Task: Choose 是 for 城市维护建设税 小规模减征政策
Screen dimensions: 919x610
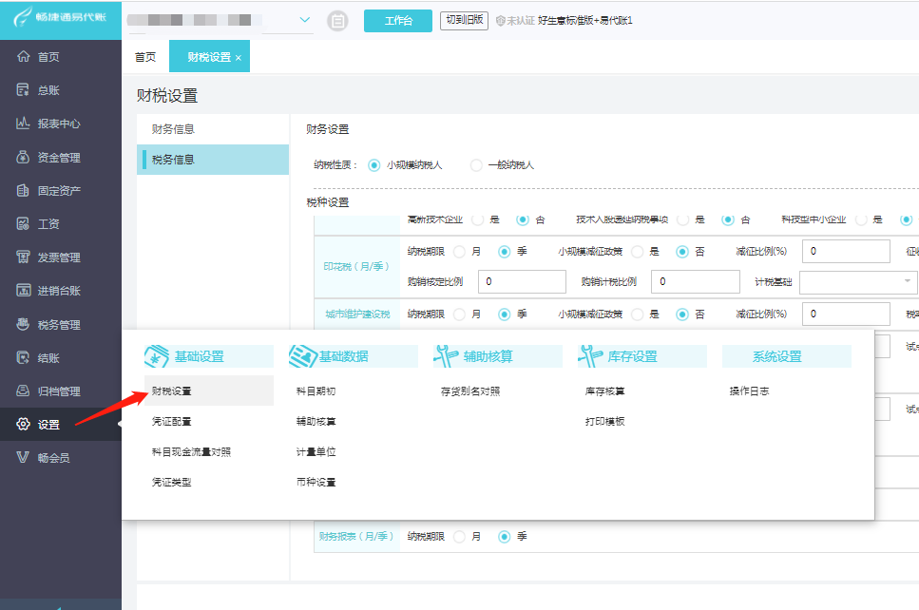Action: (x=638, y=315)
